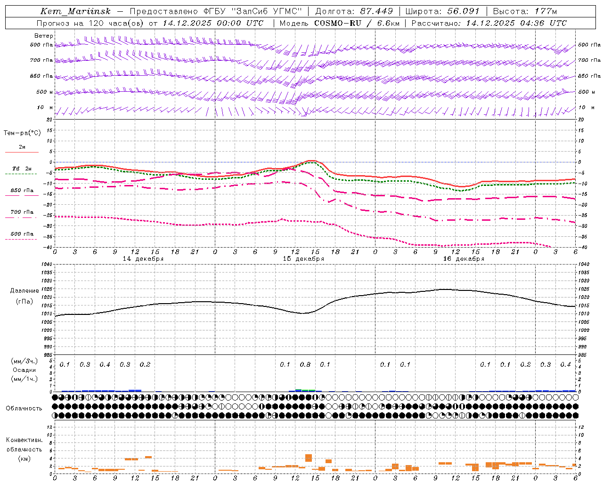Click the Kem_Mariinsk station title
Viewport: 603px width, 482px height.
coord(76,11)
